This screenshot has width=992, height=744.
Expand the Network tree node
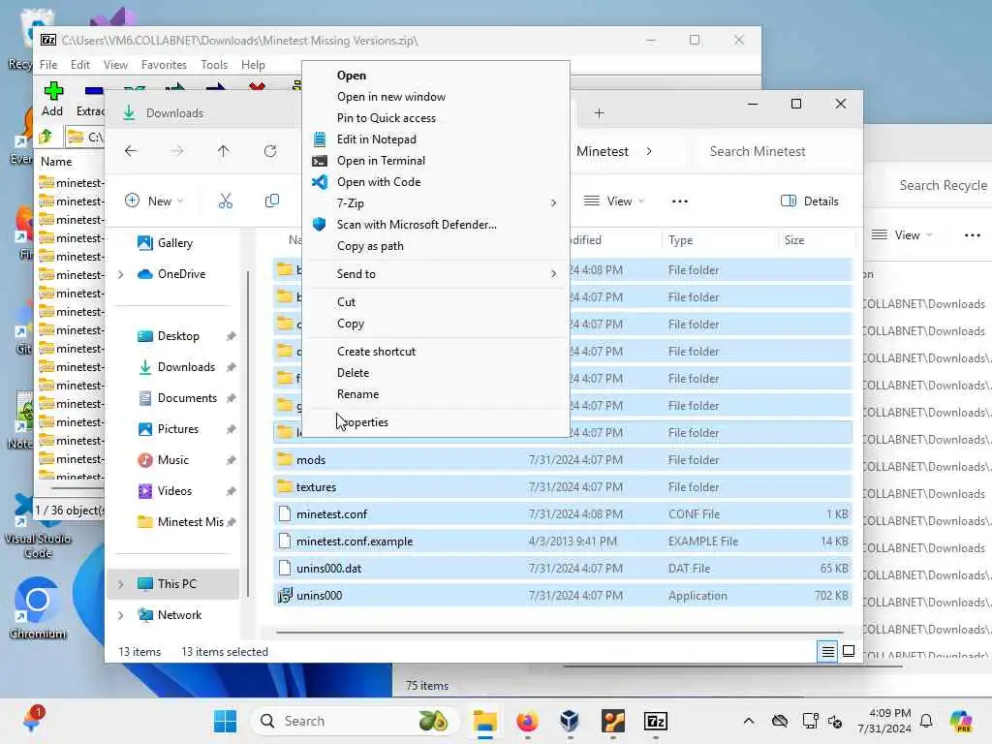[121, 615]
